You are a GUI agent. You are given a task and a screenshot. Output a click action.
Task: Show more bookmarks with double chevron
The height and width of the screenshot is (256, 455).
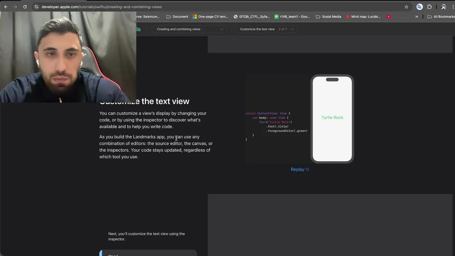coord(417,16)
